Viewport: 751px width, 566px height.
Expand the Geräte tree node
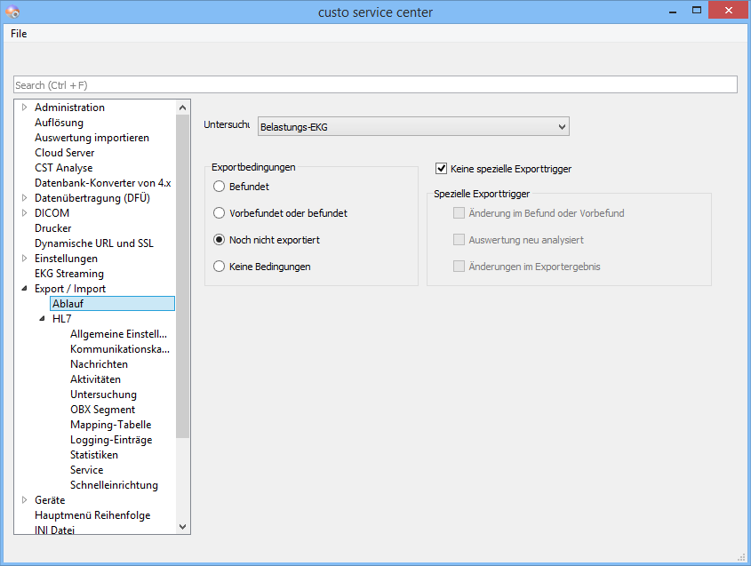tap(25, 500)
